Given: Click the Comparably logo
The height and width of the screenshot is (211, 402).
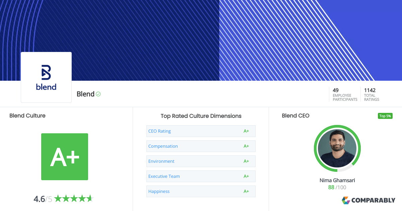Looking at the screenshot, I should tap(368, 200).
